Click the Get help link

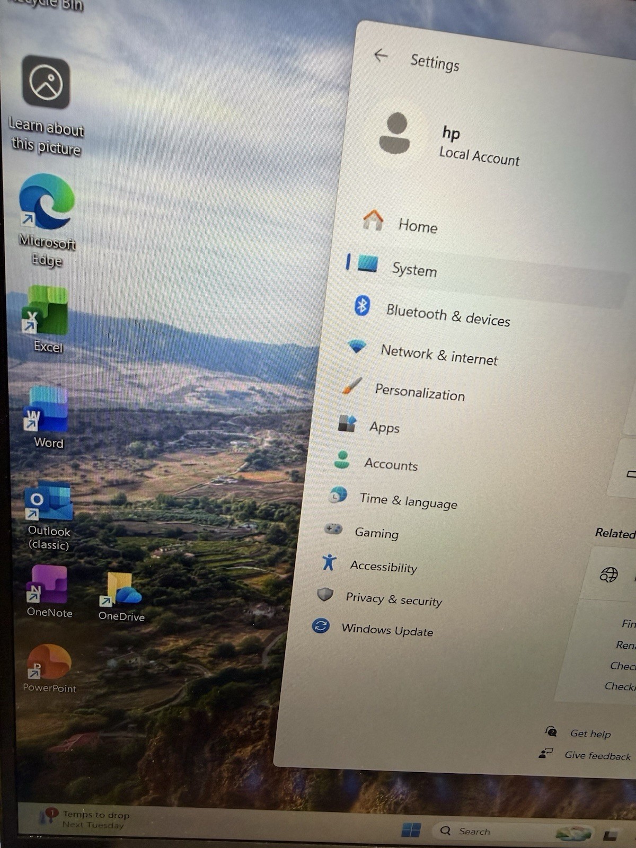(590, 734)
